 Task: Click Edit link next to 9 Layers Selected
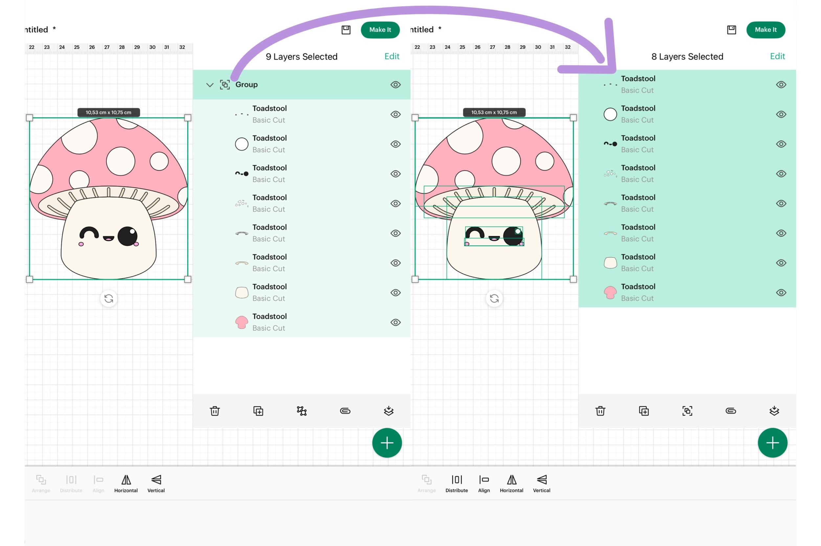point(391,57)
